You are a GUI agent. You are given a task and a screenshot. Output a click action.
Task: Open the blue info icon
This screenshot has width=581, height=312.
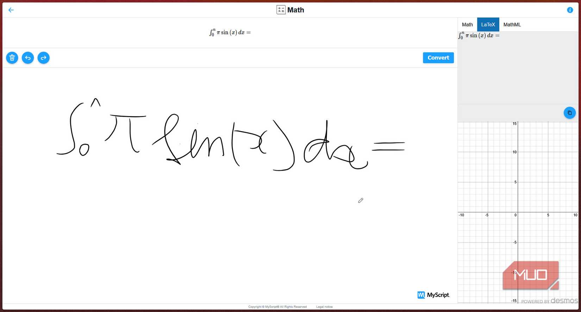570,10
